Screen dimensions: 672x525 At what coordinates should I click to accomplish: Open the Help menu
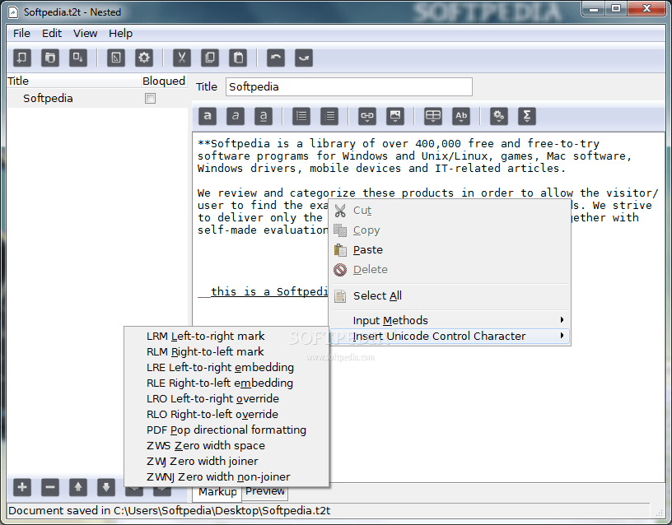coord(120,34)
